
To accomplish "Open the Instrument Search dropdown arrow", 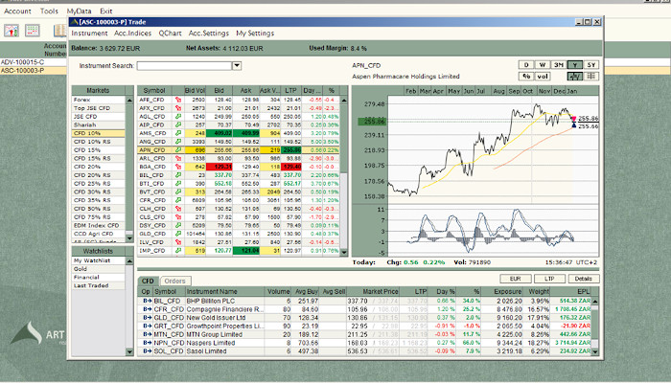I will tap(237, 66).
